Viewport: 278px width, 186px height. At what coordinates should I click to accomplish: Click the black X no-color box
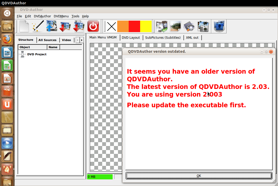click(x=112, y=26)
